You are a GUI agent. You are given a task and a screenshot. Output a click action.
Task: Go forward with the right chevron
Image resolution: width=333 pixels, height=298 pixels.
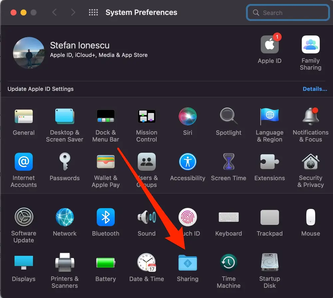[x=73, y=12]
